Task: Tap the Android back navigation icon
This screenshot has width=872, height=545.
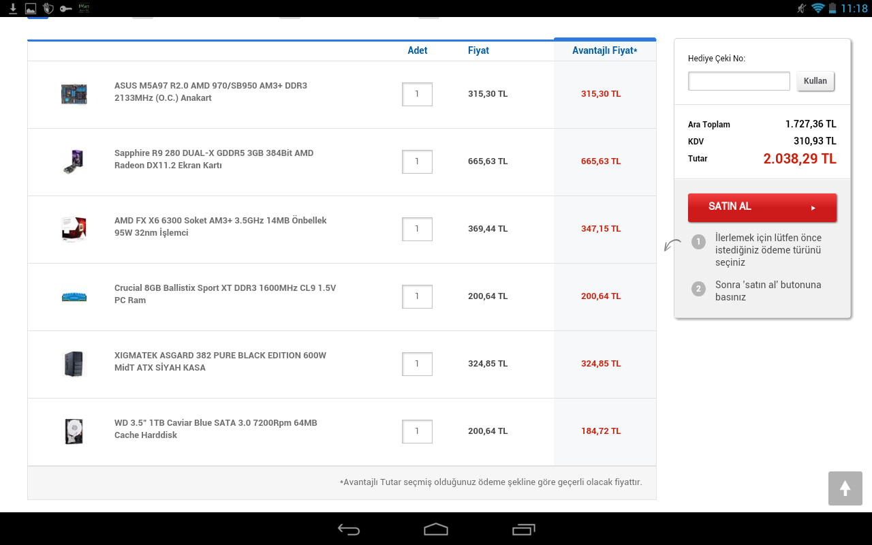Action: click(349, 529)
